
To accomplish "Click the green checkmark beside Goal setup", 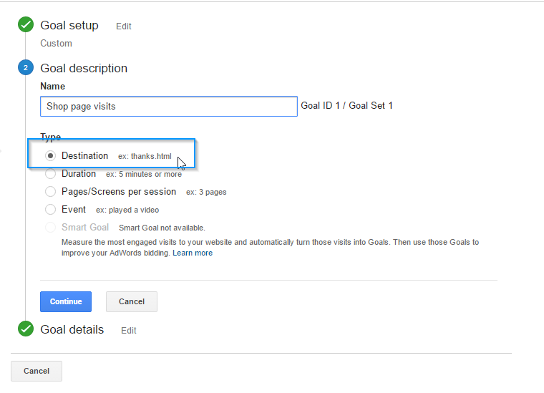I will [26, 24].
